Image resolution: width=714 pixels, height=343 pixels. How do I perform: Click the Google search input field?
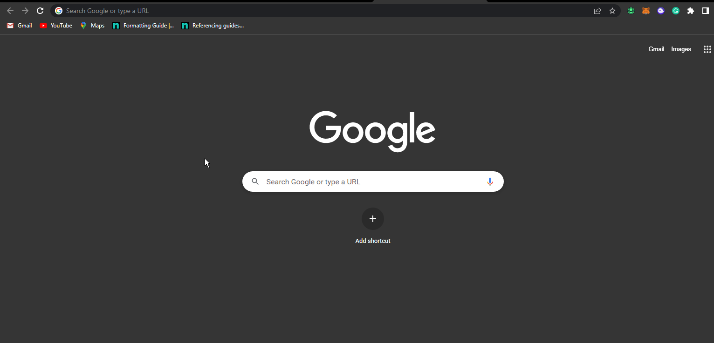tap(373, 182)
